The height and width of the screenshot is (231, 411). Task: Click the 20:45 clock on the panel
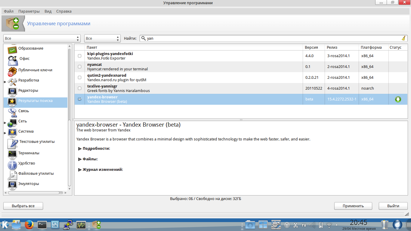coord(359,223)
